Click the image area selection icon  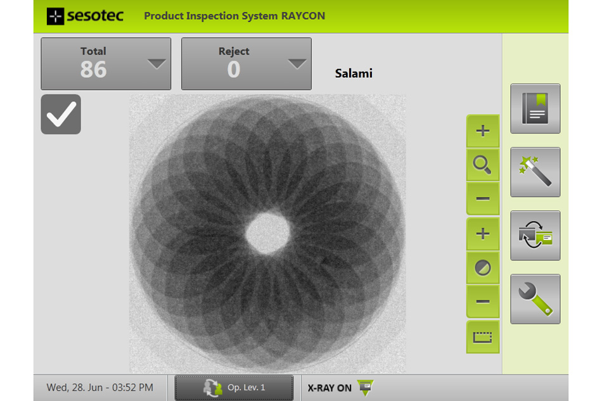click(482, 336)
